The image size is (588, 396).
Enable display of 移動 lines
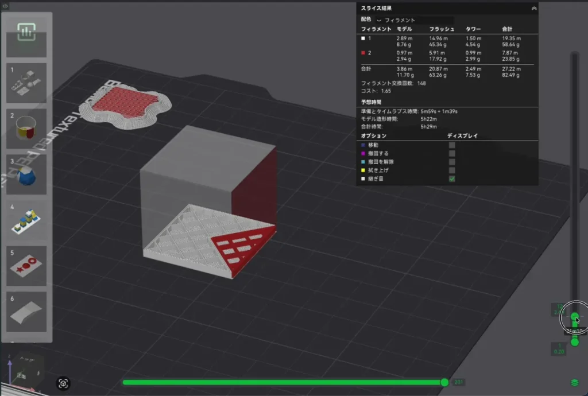tap(452, 145)
